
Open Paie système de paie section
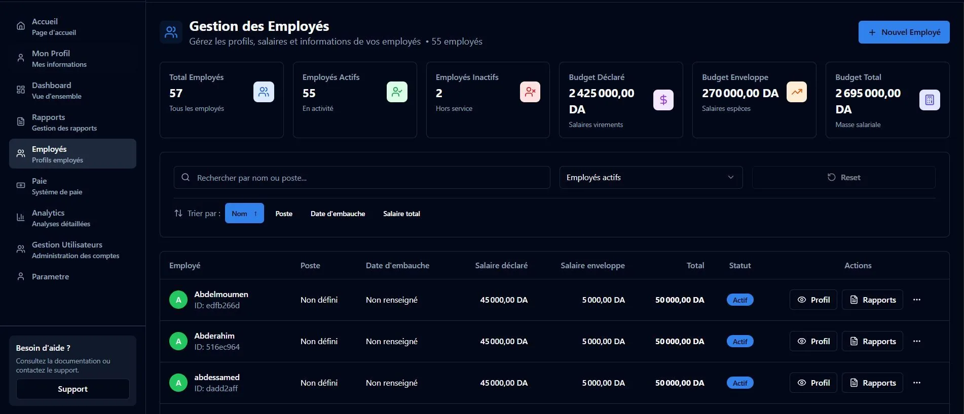click(x=72, y=186)
